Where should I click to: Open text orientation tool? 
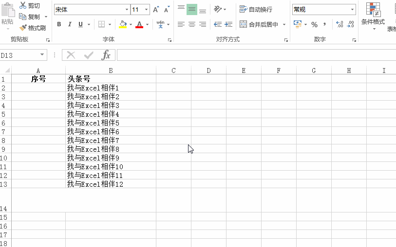tap(218, 9)
